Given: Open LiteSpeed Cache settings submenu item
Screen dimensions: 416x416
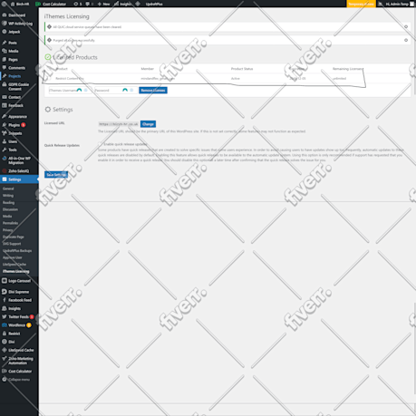Looking at the screenshot, I should (15, 265).
